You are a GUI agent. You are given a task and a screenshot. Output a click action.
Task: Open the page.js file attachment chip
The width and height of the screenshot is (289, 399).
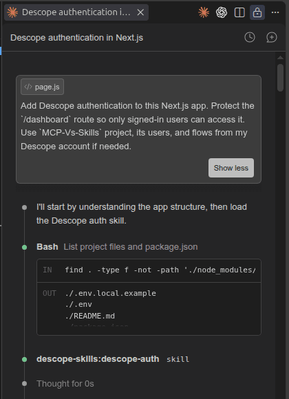click(42, 87)
